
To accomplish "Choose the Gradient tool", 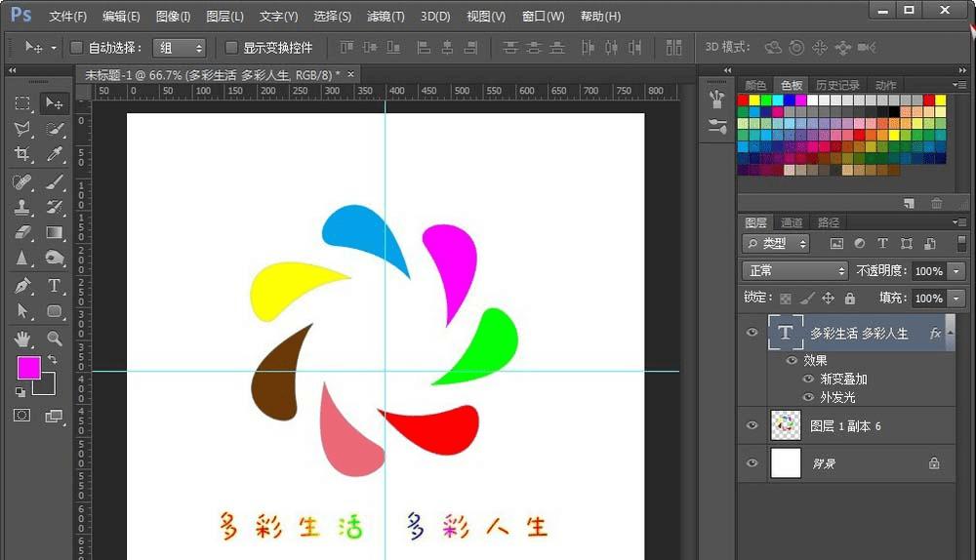I will pos(55,232).
